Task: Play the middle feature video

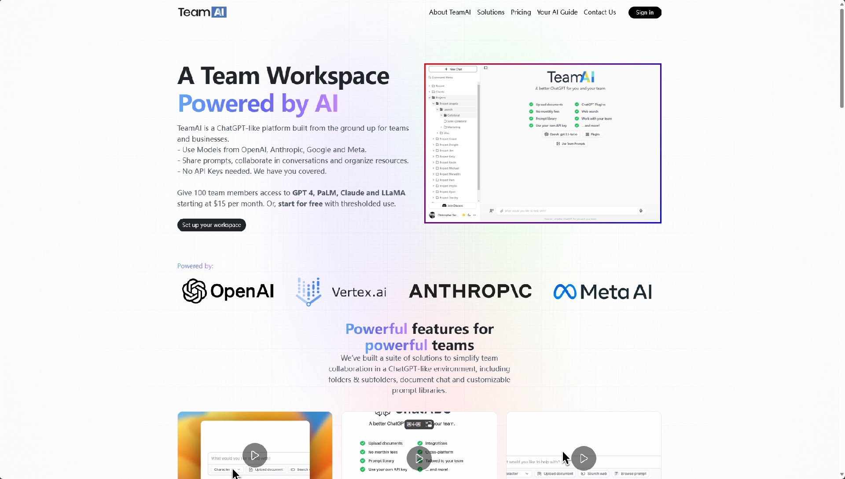Action: [x=419, y=458]
